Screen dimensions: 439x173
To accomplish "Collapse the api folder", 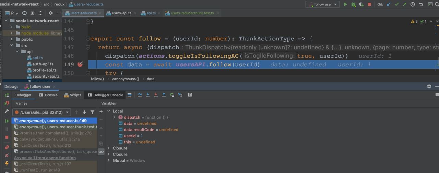I will click(17, 52).
